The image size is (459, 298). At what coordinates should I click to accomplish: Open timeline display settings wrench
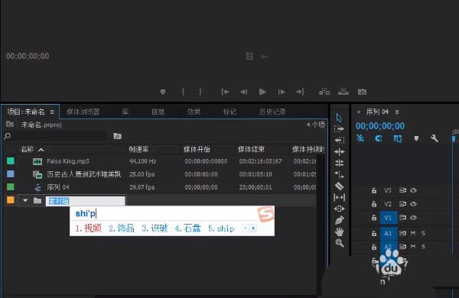tap(435, 138)
